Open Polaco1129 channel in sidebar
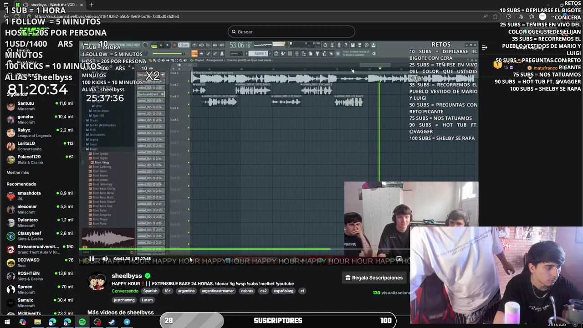Screen dimensions: 583x328 coord(40,159)
